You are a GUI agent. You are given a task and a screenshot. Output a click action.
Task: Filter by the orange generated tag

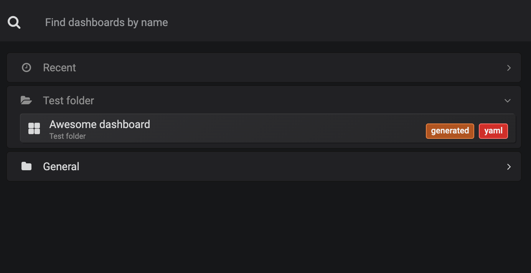(450, 131)
